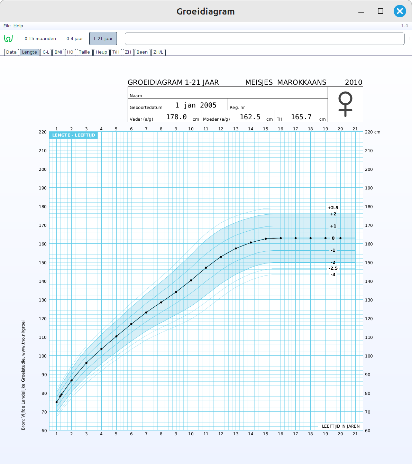Open the Help menu
Viewport: 412px width, 464px height.
point(18,26)
